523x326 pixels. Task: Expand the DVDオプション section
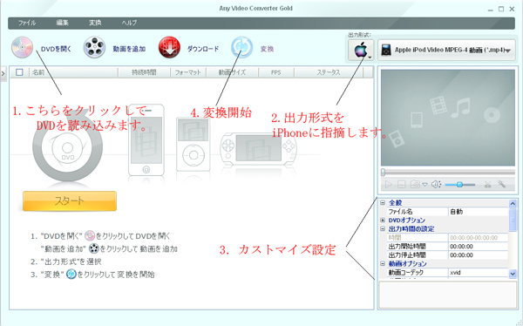pyautogui.click(x=383, y=221)
